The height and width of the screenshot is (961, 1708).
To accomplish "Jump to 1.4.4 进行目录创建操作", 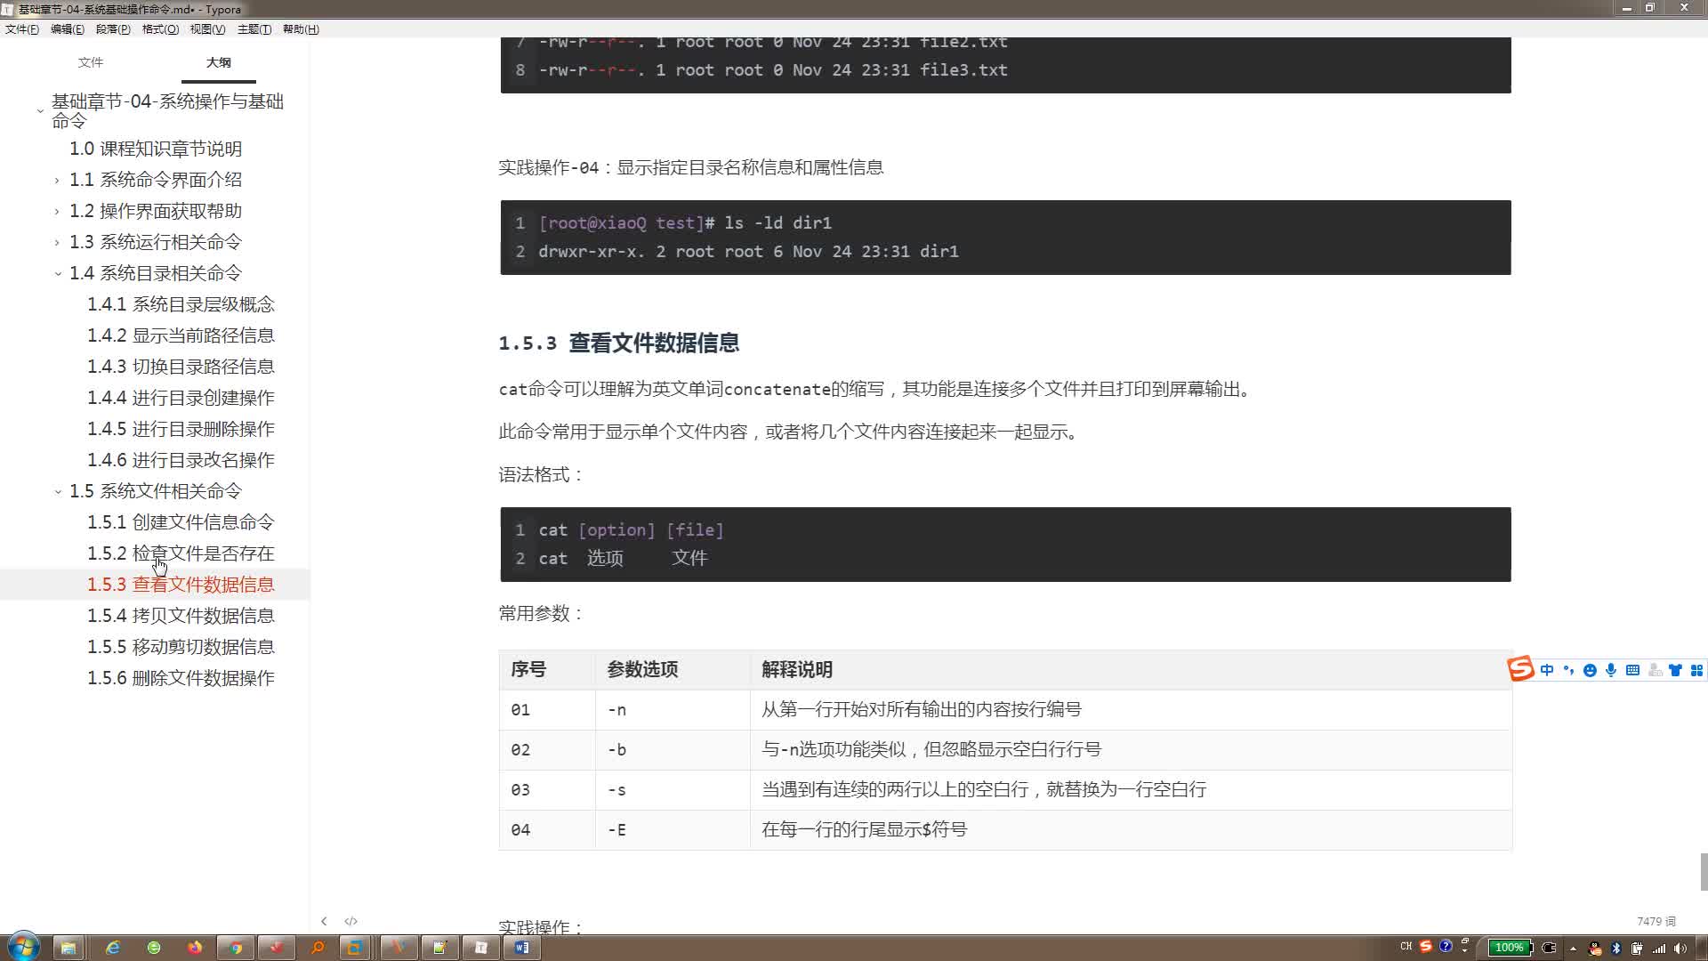I will click(x=181, y=398).
